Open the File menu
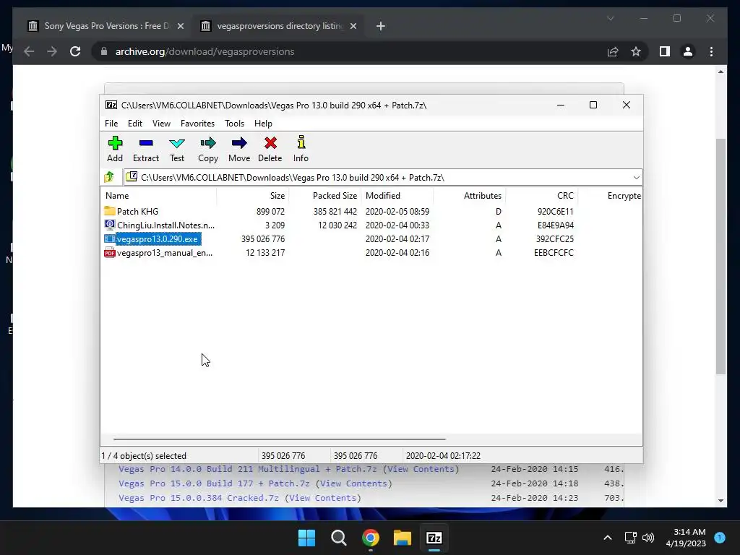The width and height of the screenshot is (740, 555). 111,123
